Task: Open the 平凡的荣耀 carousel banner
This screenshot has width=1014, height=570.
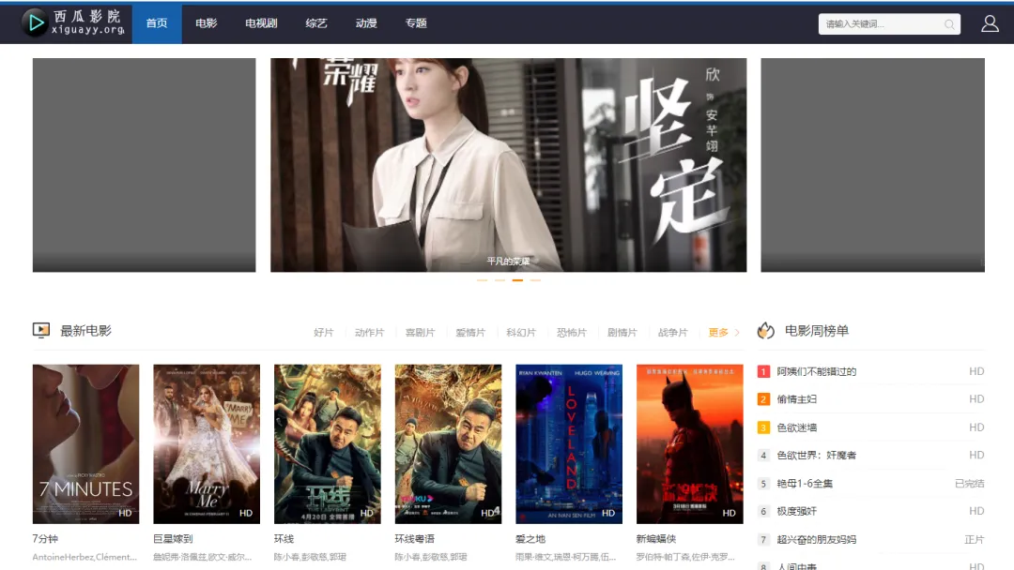Action: coord(508,165)
